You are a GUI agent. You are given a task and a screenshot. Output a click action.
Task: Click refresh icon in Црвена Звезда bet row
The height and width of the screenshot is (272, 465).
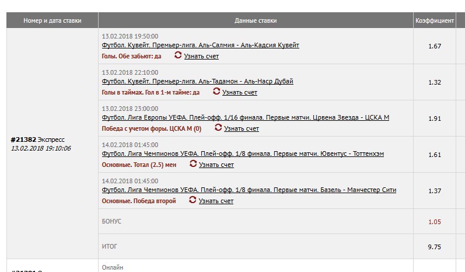pyautogui.click(x=218, y=128)
